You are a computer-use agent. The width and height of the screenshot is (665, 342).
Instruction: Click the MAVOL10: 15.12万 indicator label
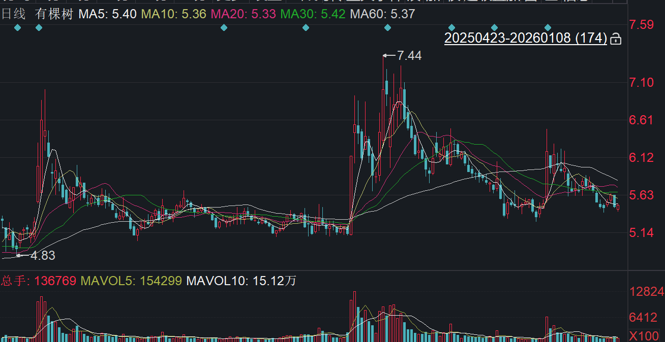tap(241, 281)
